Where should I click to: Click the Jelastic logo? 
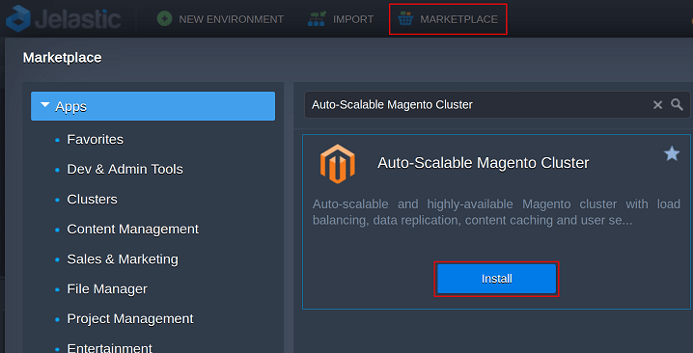[x=63, y=18]
